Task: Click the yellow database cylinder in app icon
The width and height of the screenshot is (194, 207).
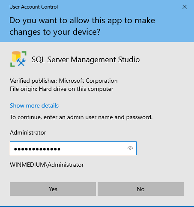Action: pos(16,56)
